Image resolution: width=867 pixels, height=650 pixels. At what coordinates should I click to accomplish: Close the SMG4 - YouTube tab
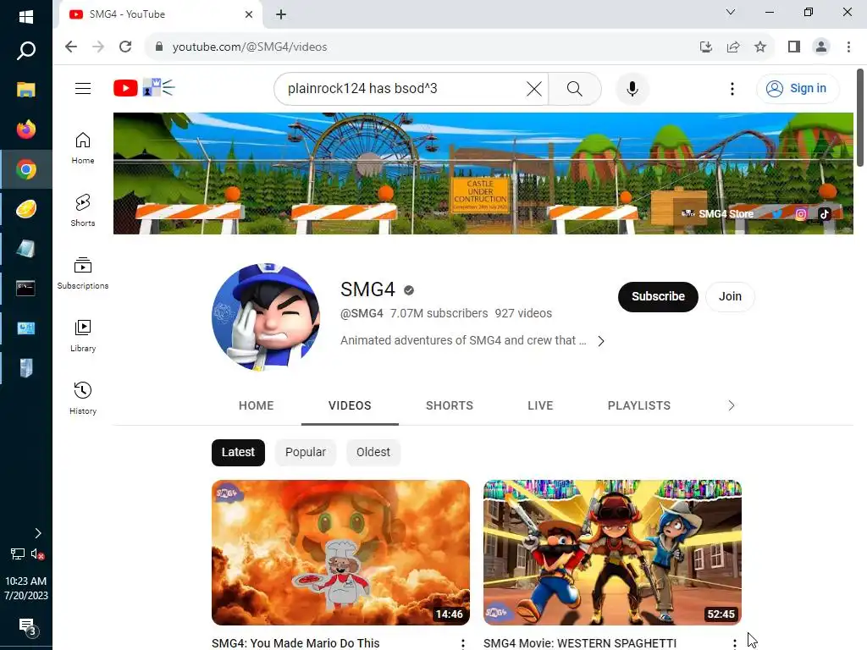tap(249, 14)
